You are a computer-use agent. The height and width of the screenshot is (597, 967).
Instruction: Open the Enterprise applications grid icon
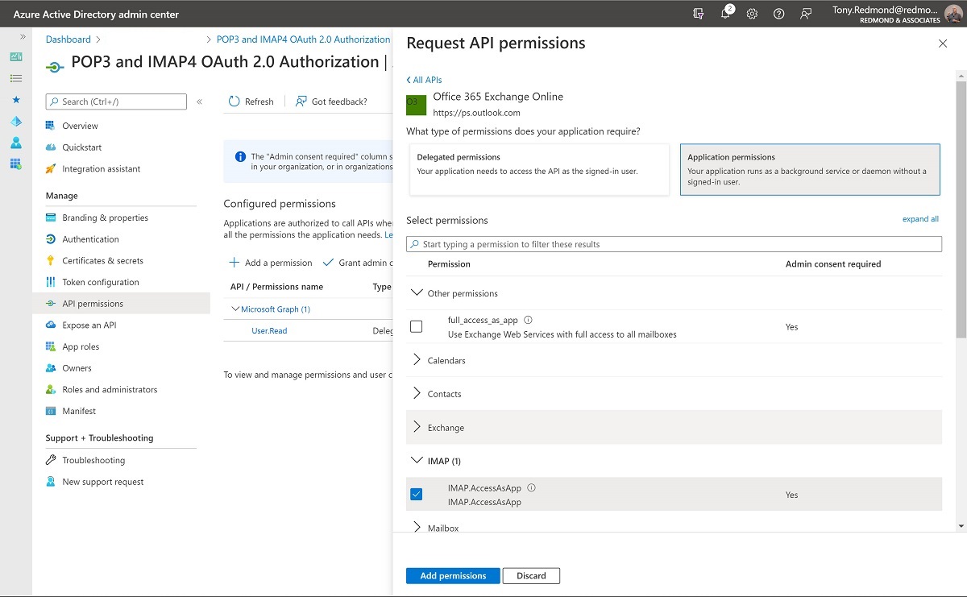[16, 164]
